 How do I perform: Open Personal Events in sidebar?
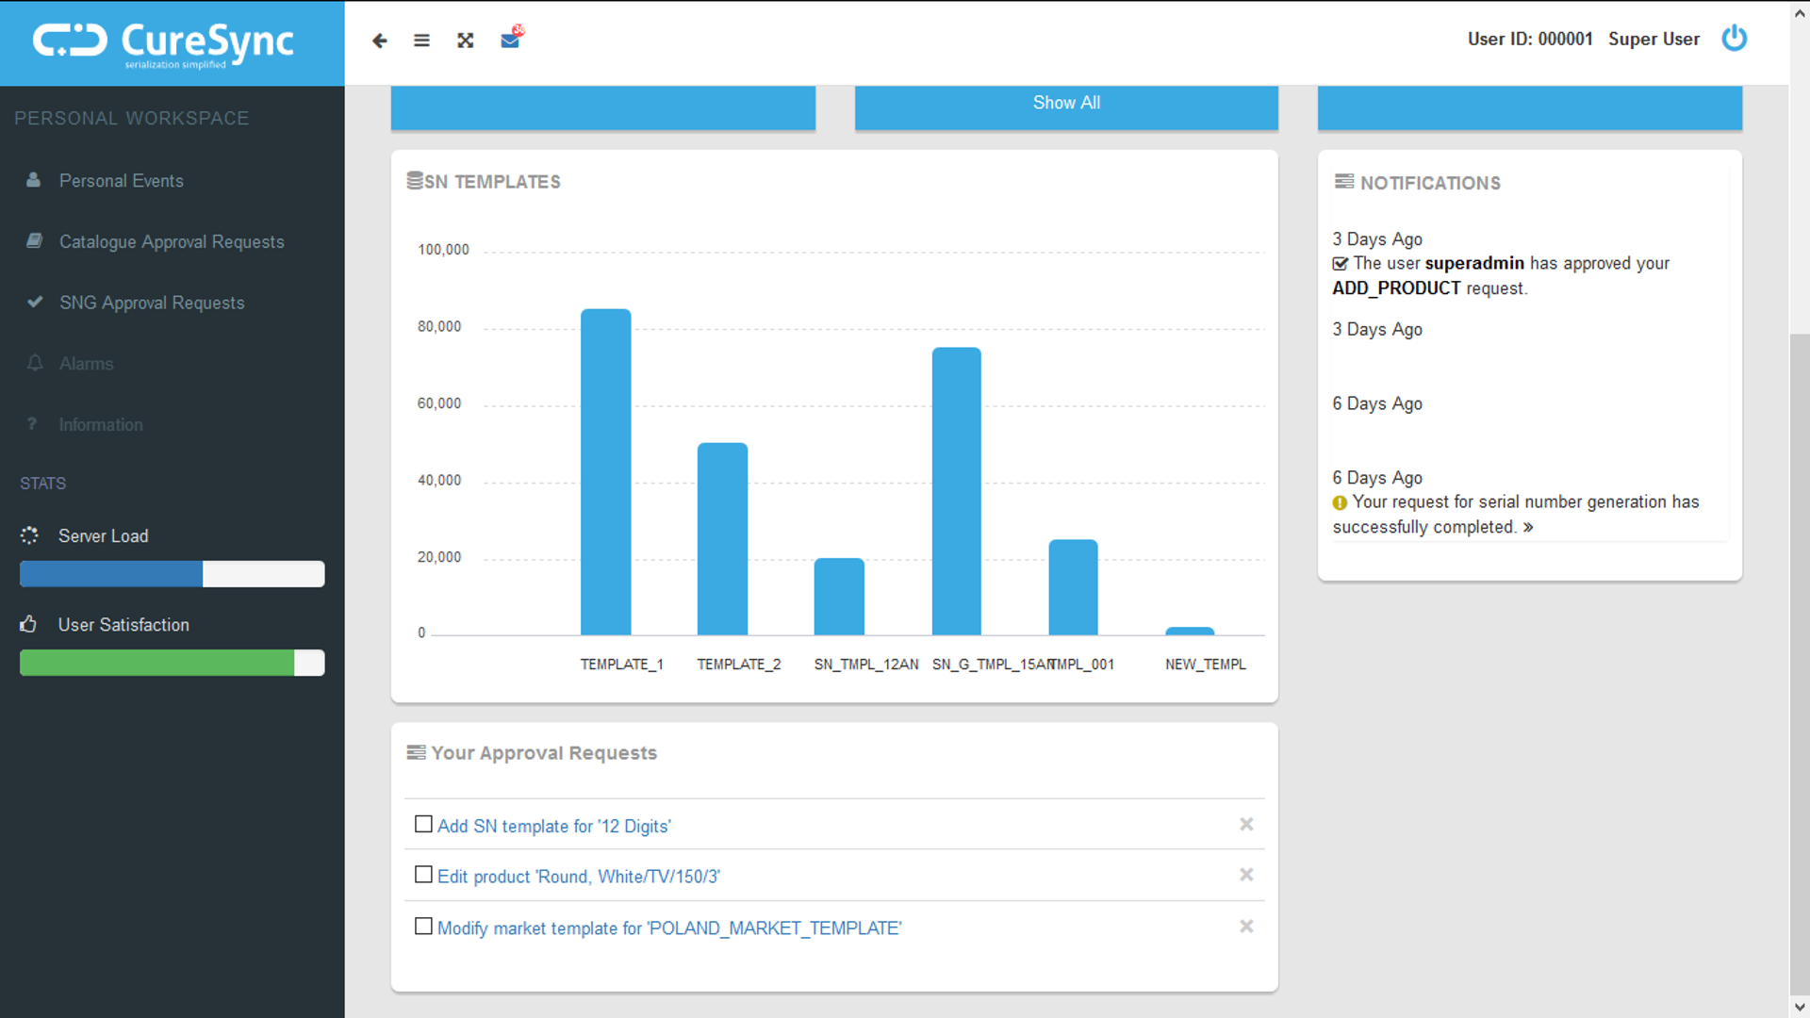coord(121,181)
